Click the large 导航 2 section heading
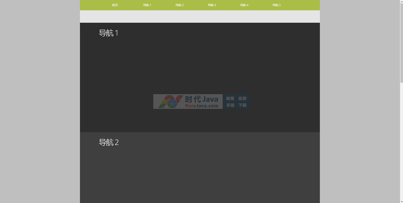403x203 pixels. pyautogui.click(x=109, y=142)
